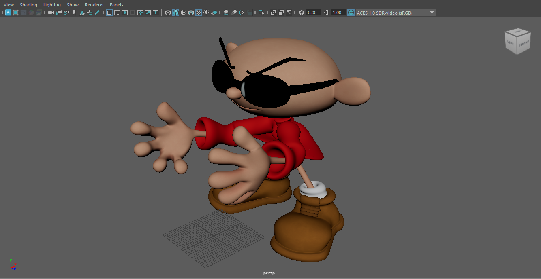Click Multisample Anti-aliasing icon

pos(242,13)
